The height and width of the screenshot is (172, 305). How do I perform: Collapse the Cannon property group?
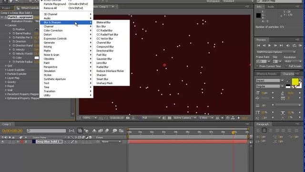6,25
